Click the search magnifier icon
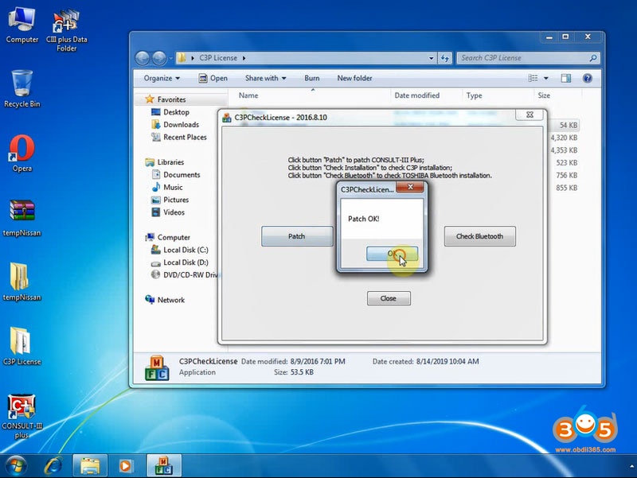This screenshot has width=637, height=478. 592,58
